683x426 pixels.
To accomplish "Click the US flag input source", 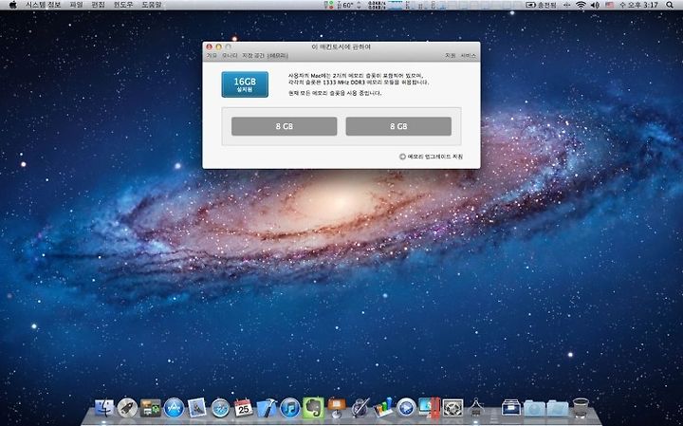I will pos(609,5).
